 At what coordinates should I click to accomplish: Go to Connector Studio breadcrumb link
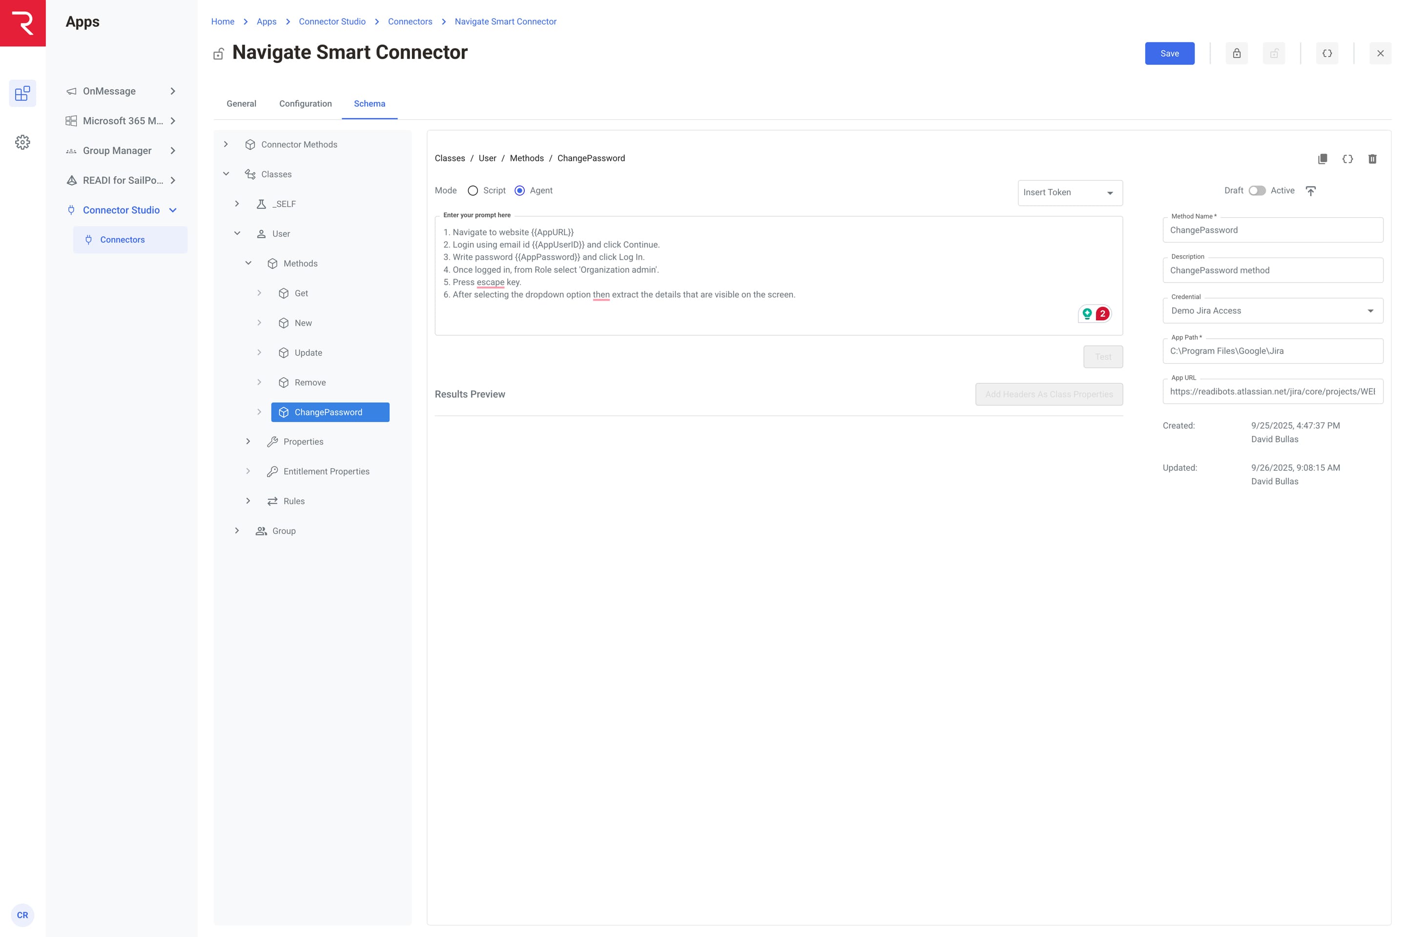point(332,21)
